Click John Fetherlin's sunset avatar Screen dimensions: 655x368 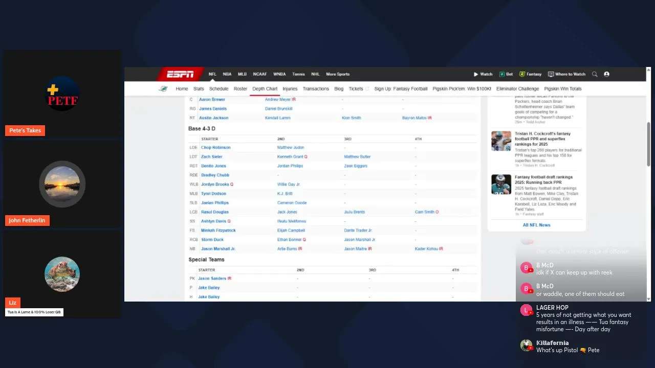click(x=62, y=184)
